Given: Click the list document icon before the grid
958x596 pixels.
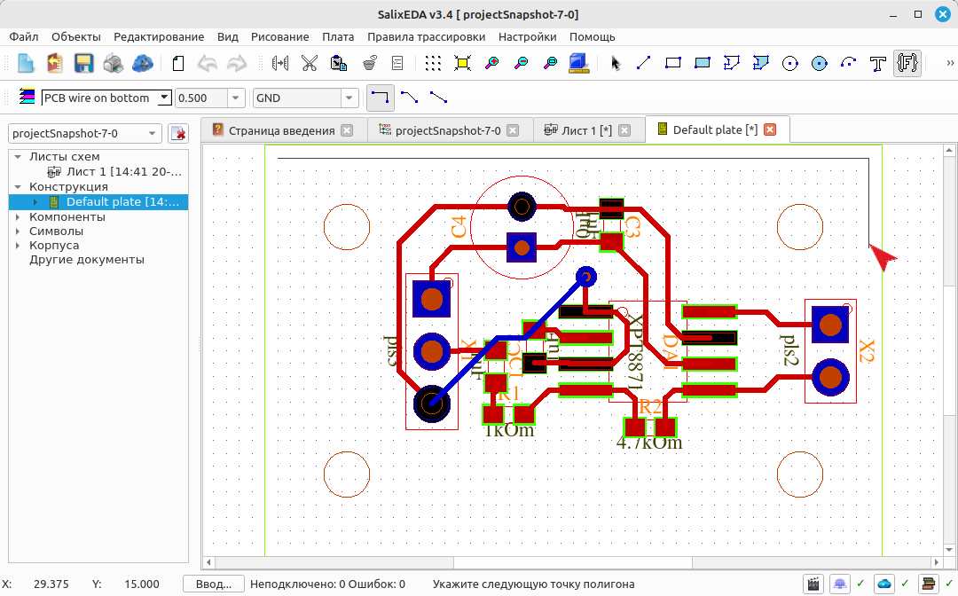Looking at the screenshot, I should point(397,63).
